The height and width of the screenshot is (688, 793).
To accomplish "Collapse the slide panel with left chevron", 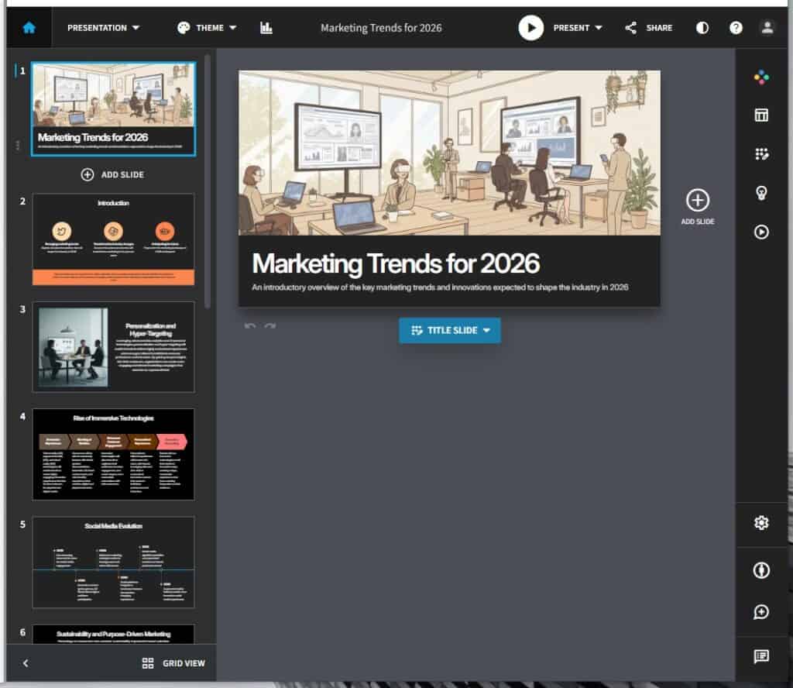I will [26, 663].
